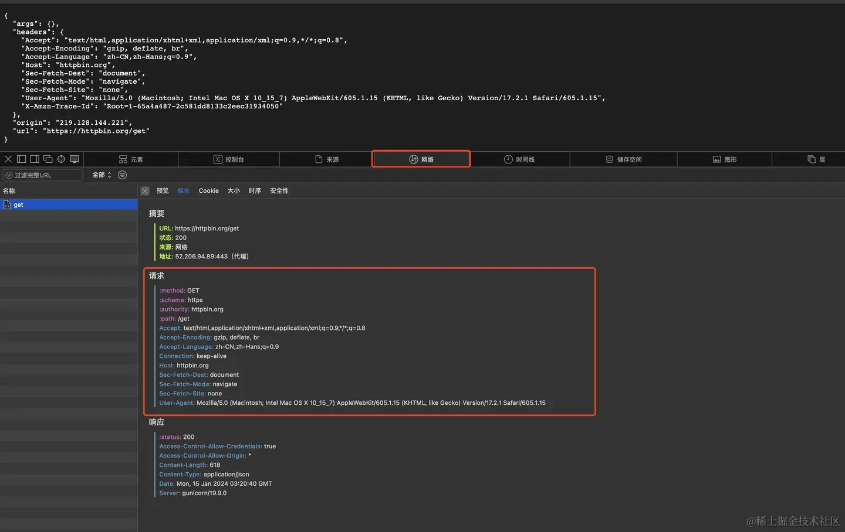Click the Connection keep-alive line
The width and height of the screenshot is (845, 532).
point(192,356)
